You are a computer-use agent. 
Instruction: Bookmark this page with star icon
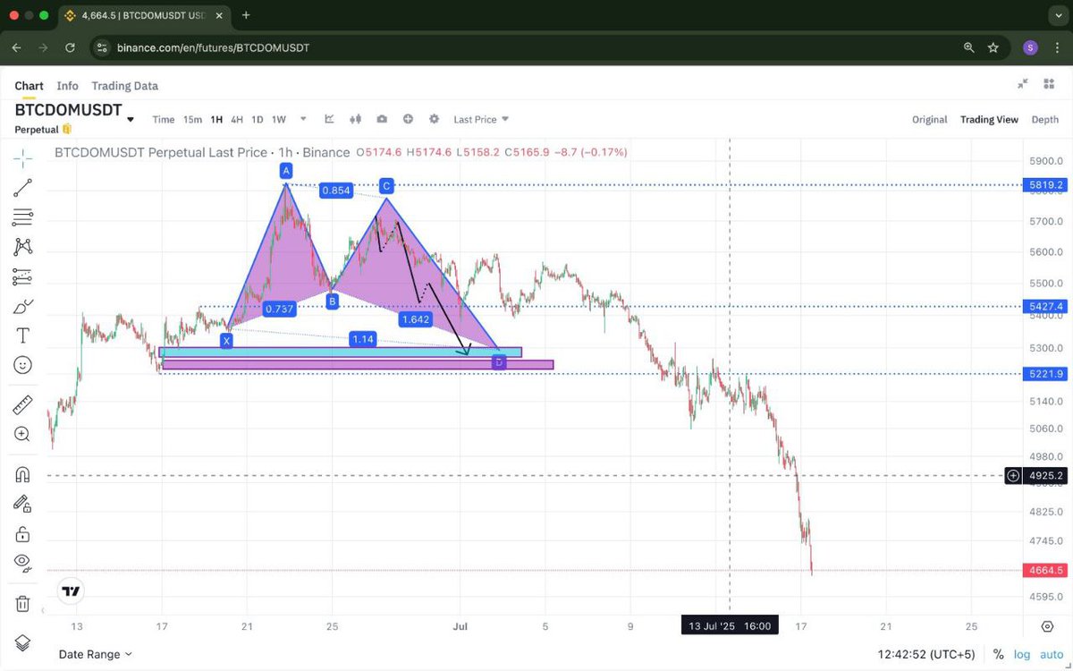(993, 47)
